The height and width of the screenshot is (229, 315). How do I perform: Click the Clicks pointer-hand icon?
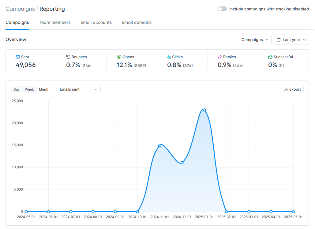(x=169, y=57)
